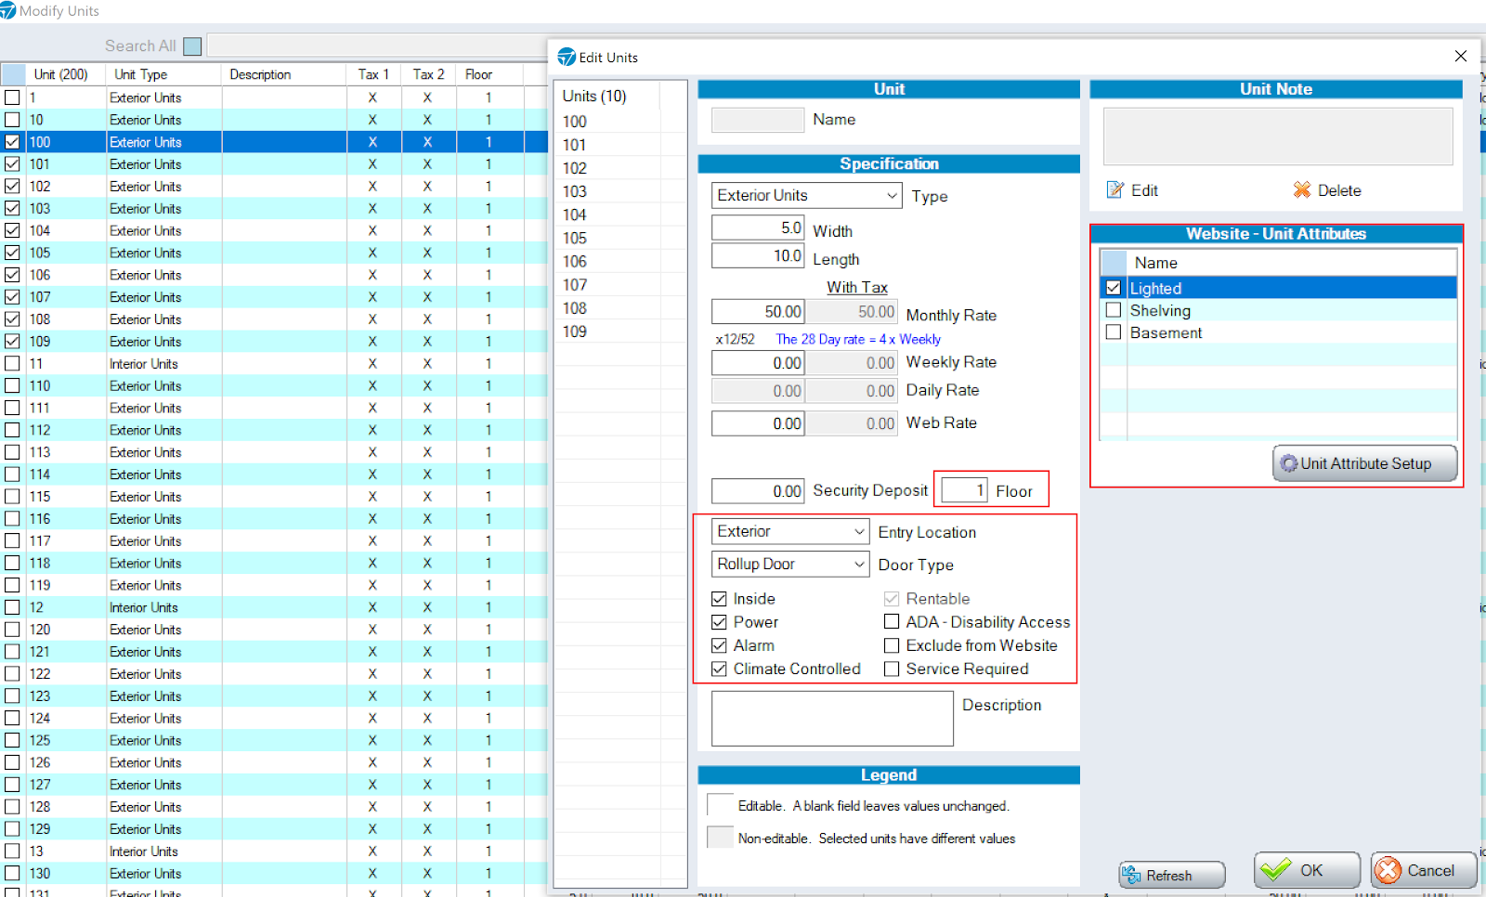Close the Edit Units dialog
Viewport: 1486px width, 897px height.
coord(1460,57)
